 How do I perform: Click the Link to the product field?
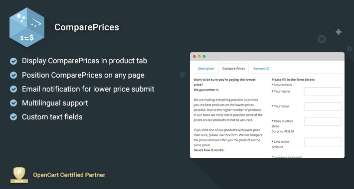pyautogui.click(x=323, y=142)
